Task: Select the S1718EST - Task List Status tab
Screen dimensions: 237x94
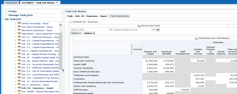Action: coord(38,3)
